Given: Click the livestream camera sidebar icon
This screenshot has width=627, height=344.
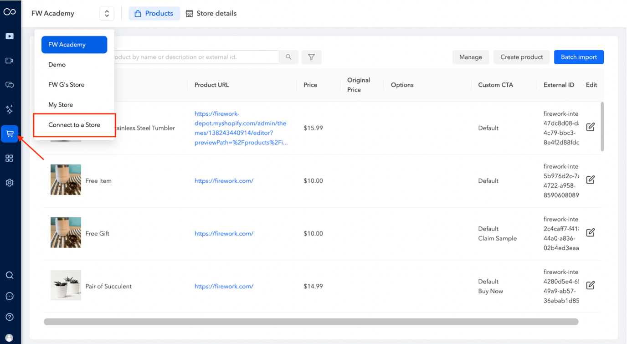Looking at the screenshot, I should coord(10,61).
